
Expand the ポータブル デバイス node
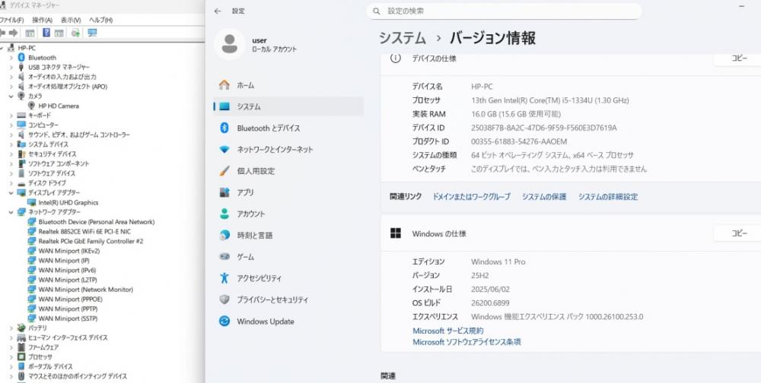11,366
